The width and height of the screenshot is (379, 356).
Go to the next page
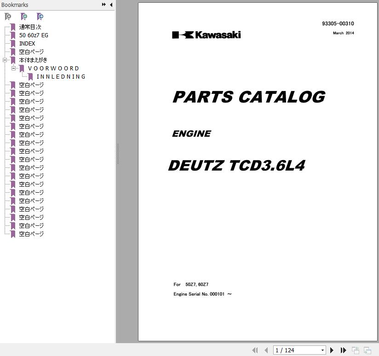pyautogui.click(x=332, y=350)
